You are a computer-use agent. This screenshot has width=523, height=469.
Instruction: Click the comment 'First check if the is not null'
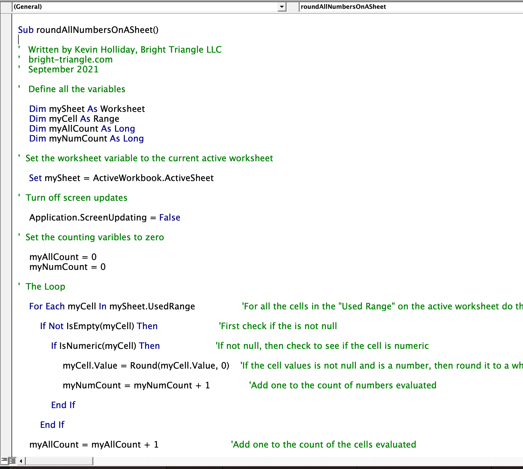tap(278, 326)
